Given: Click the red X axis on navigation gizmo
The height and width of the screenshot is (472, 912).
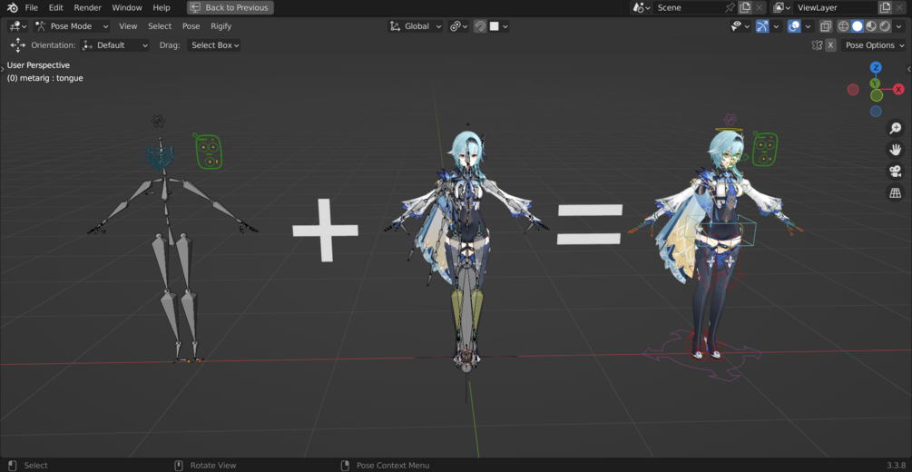Looking at the screenshot, I should 898,89.
